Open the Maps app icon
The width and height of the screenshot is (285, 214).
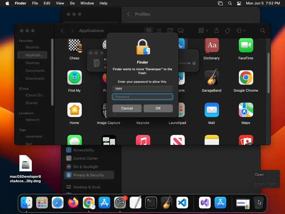pos(246,110)
